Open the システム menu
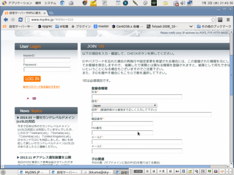Screen dimensions: 234x175 pos(50,3)
